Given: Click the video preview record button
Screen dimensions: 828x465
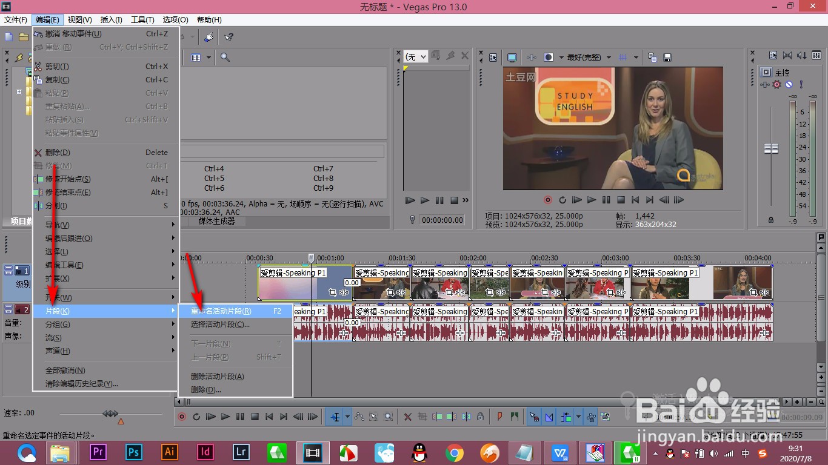Looking at the screenshot, I should pos(548,200).
